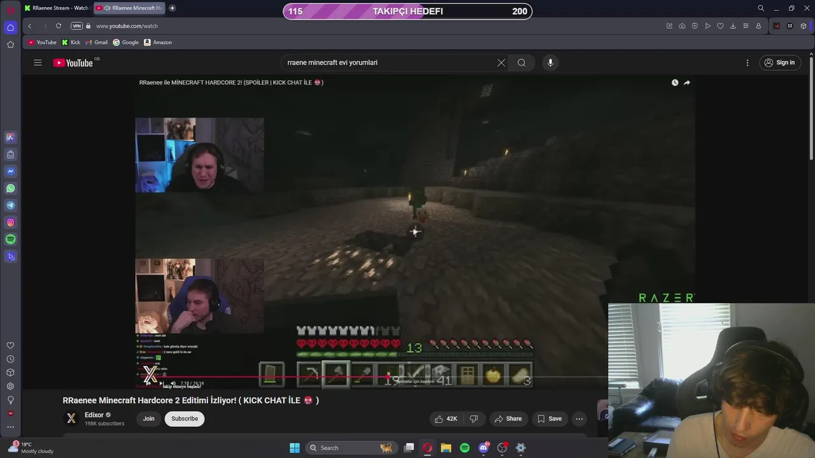Open YouTube settings three-dot menu

(x=748, y=62)
